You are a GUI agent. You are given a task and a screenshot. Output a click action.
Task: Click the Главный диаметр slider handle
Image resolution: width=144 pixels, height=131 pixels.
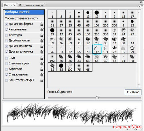coord(97,98)
